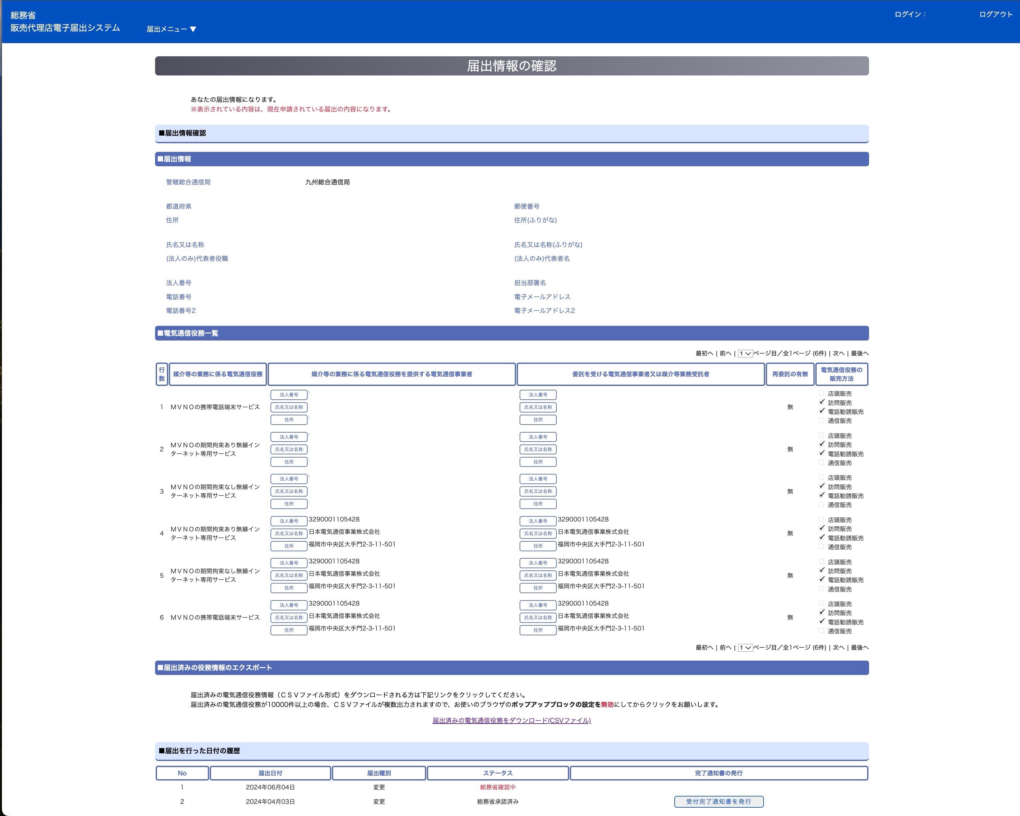Screen dimensions: 1020x816
Task: Click the ログアウト link
Action: click(995, 14)
